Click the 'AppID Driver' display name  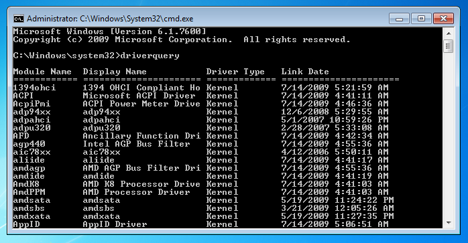(x=115, y=224)
